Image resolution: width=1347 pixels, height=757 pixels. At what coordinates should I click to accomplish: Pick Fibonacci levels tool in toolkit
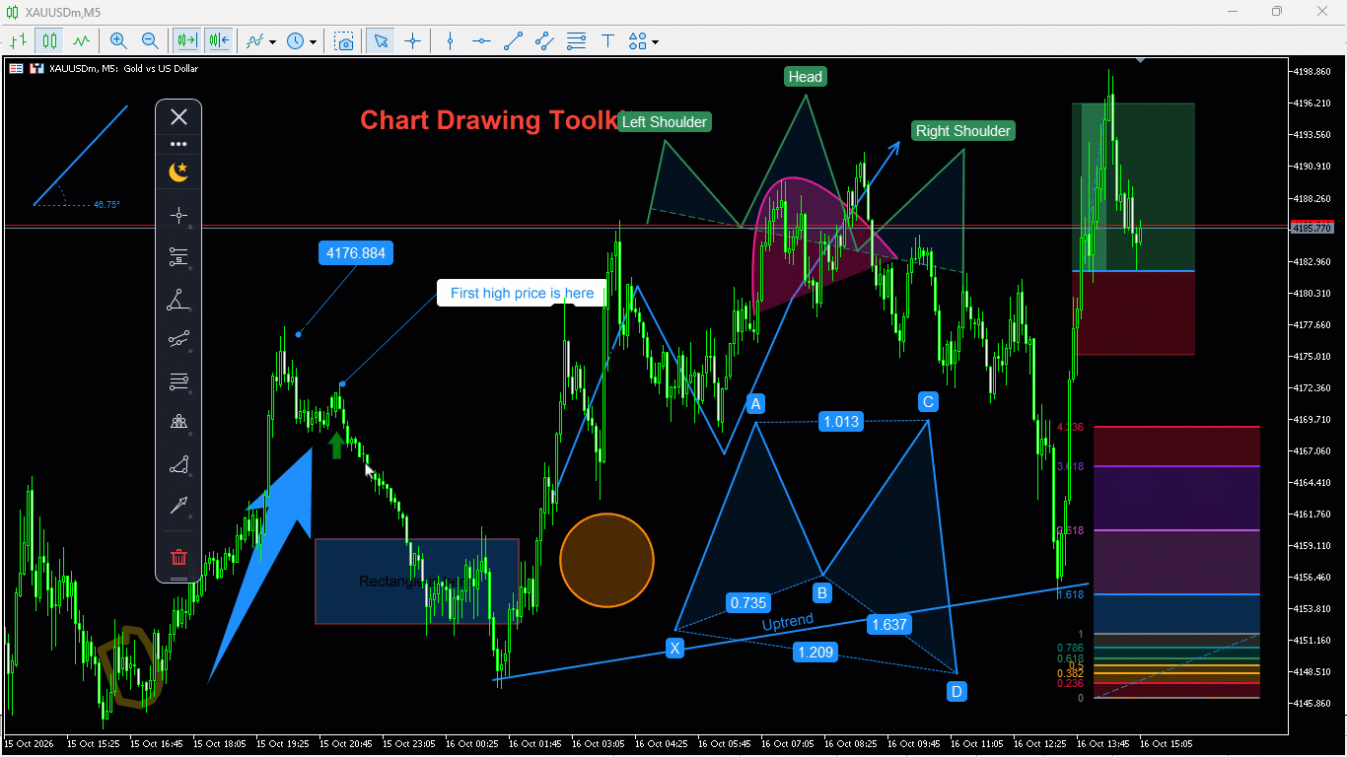[x=178, y=381]
